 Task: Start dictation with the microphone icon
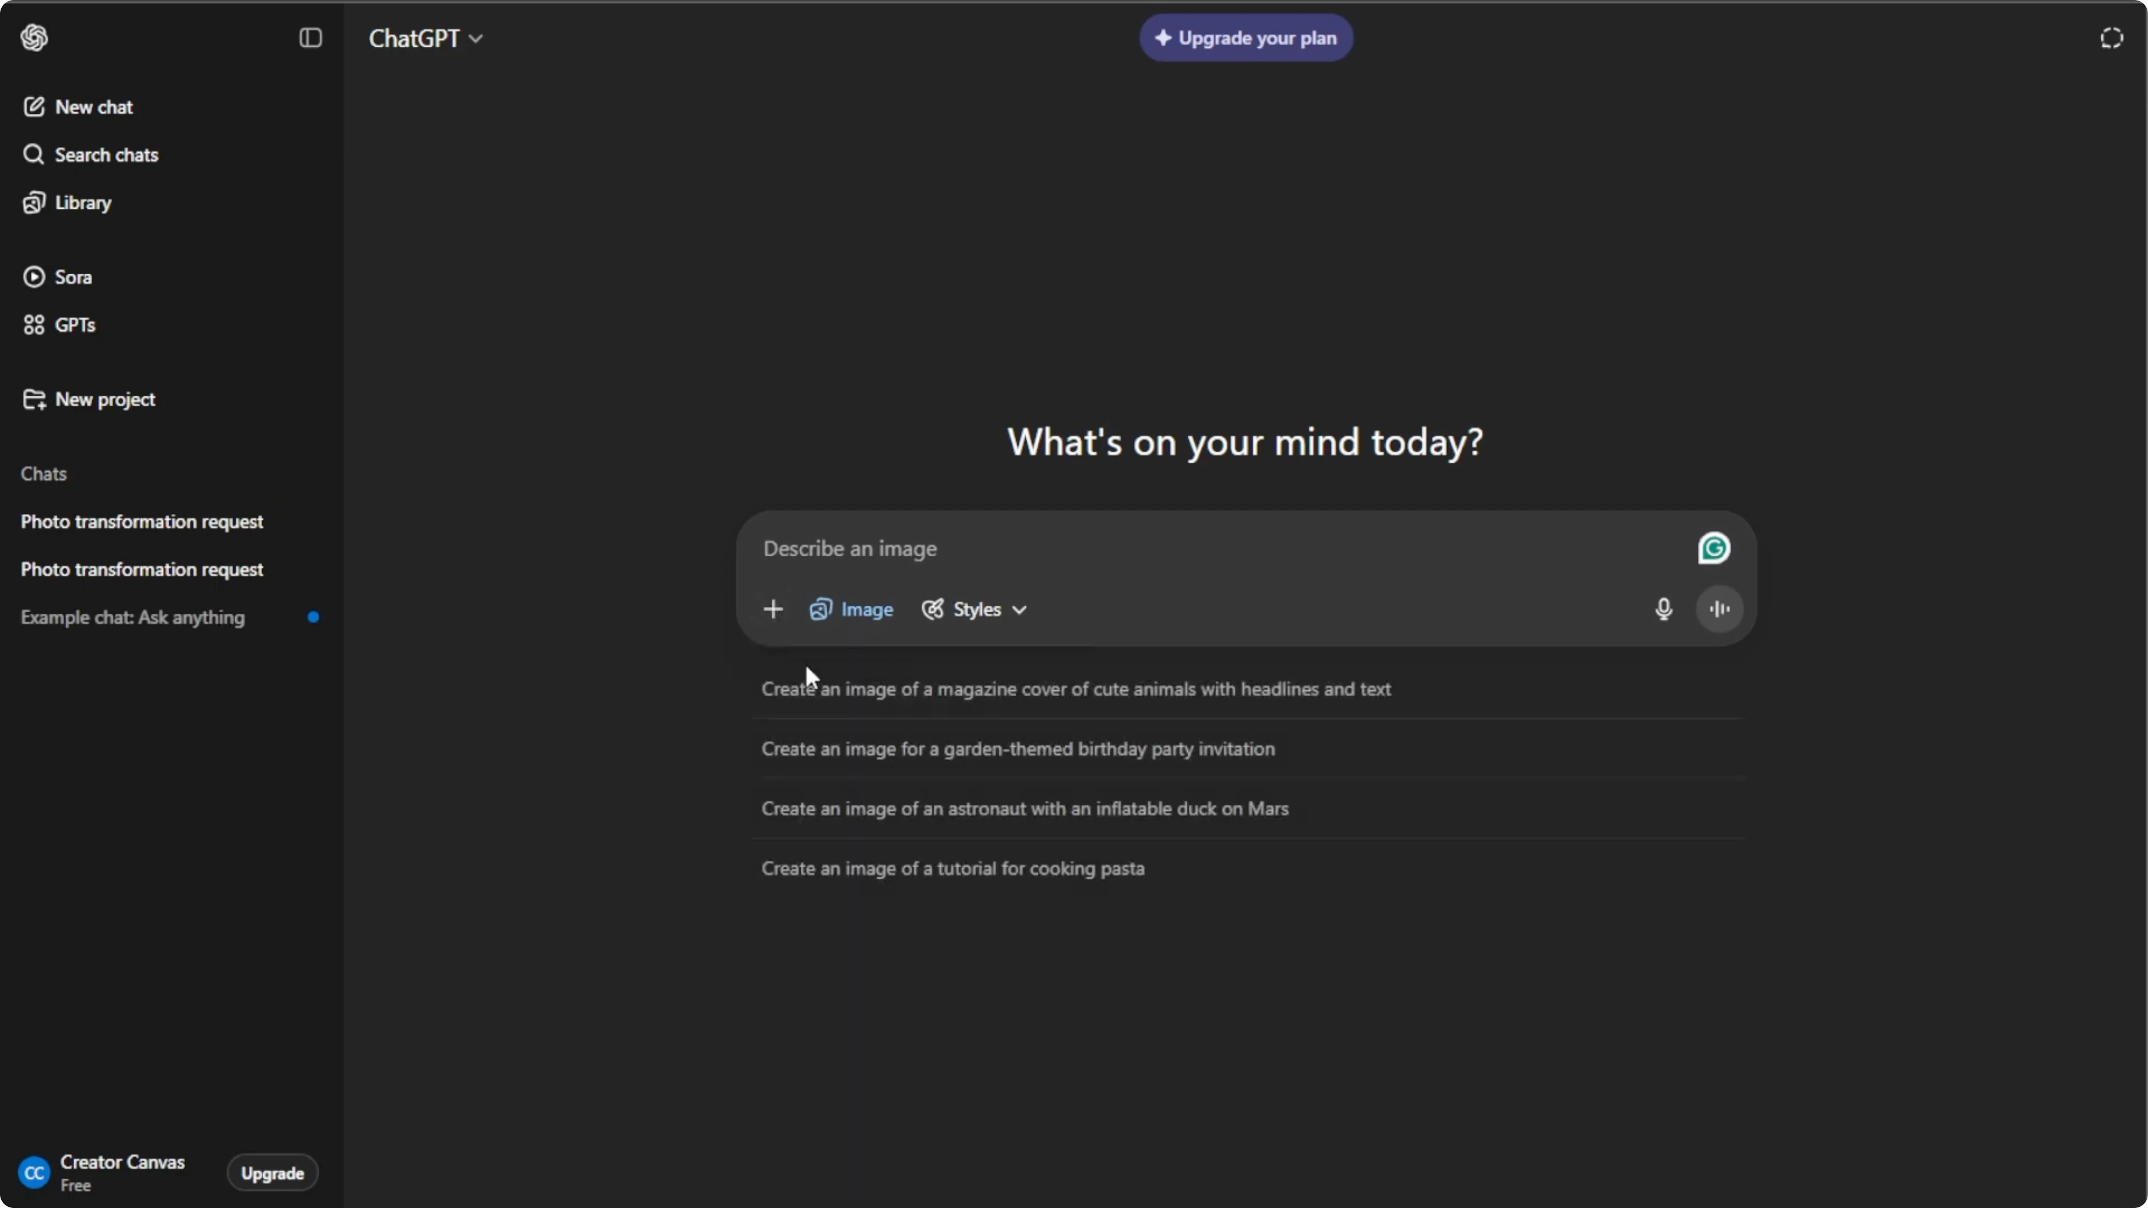(1663, 609)
